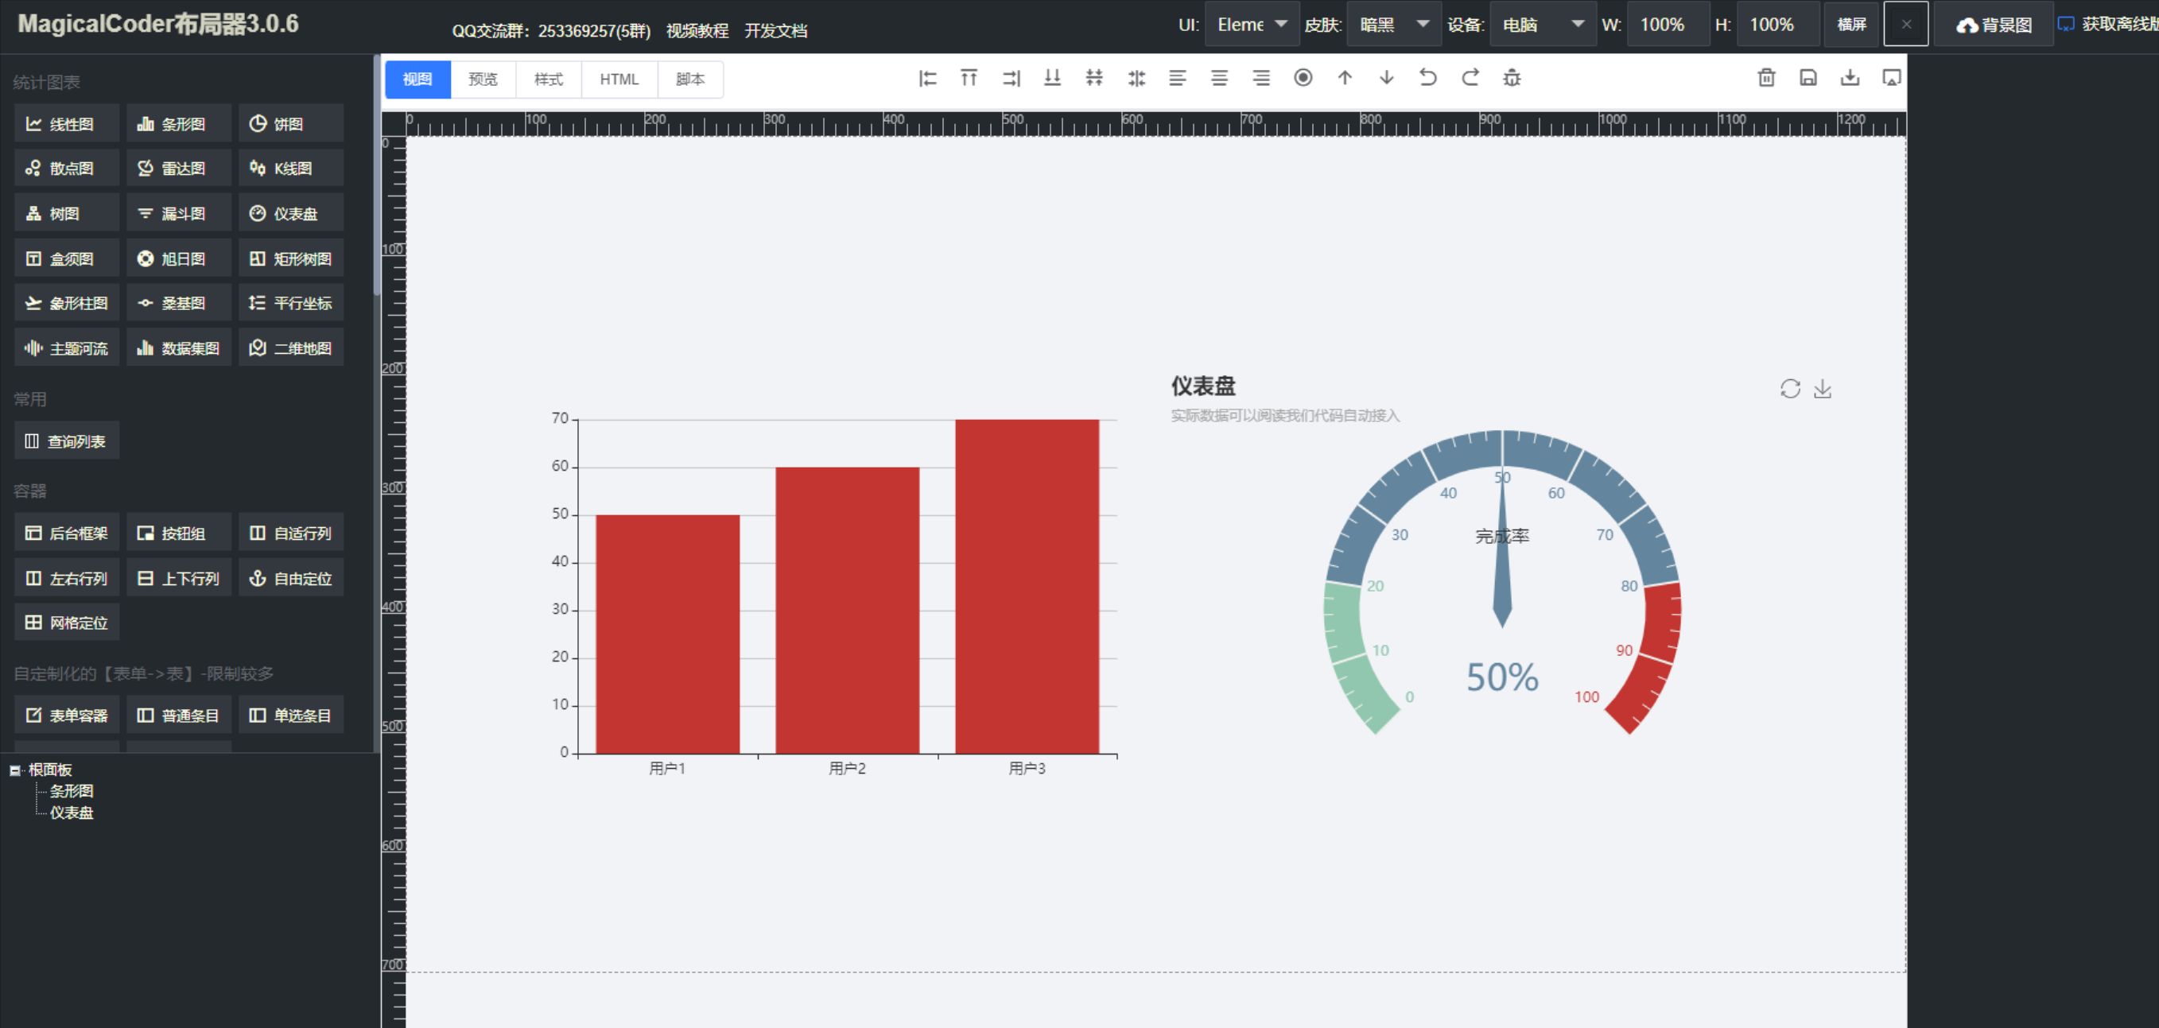The width and height of the screenshot is (2159, 1028).
Task: Switch to the HTML tab
Action: (619, 79)
